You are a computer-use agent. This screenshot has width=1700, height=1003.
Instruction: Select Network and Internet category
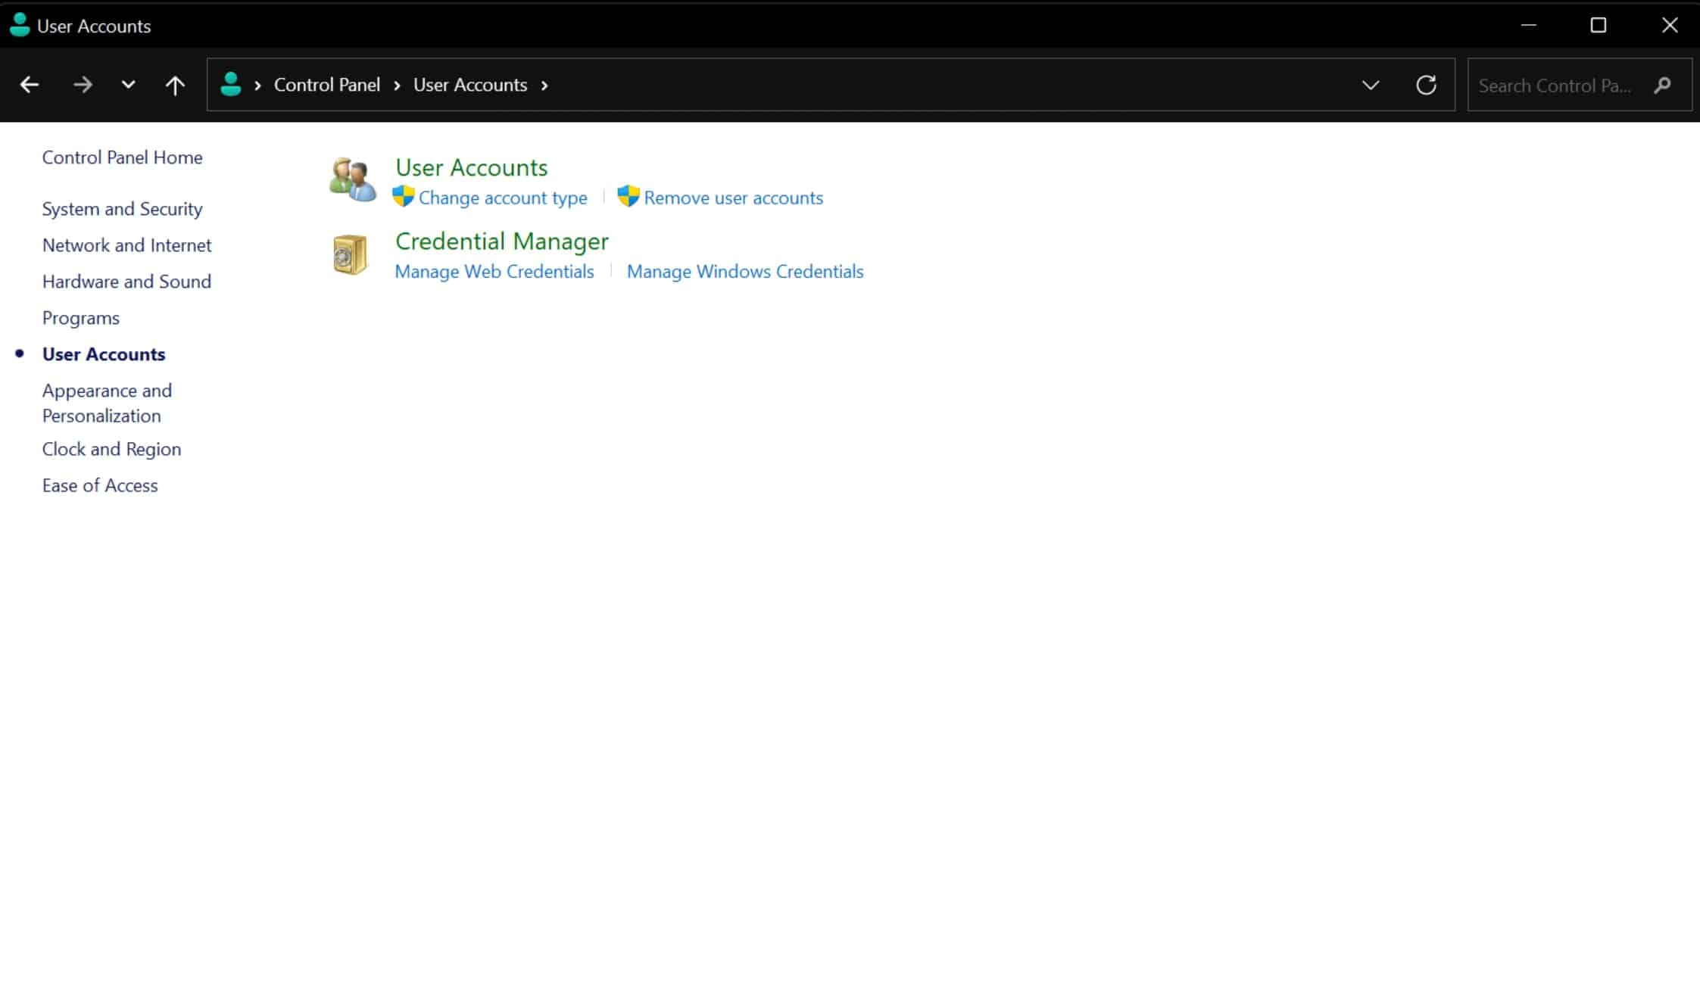[126, 245]
